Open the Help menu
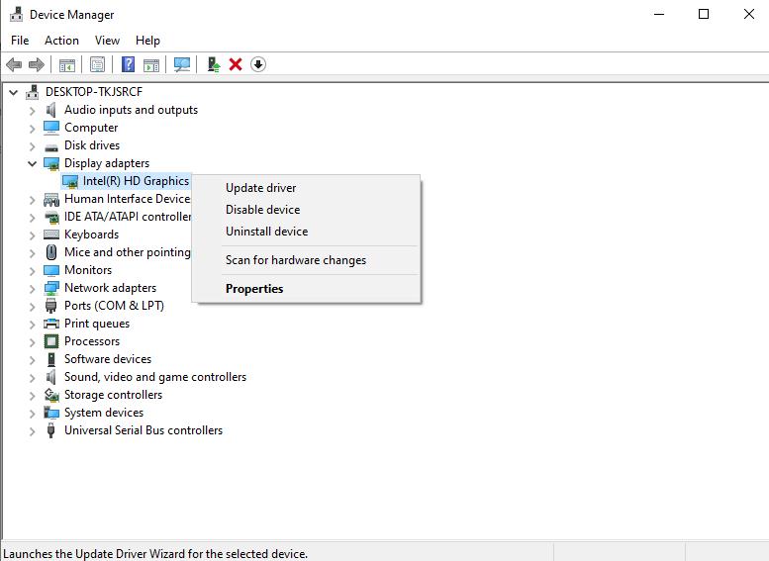769x561 pixels. point(147,41)
